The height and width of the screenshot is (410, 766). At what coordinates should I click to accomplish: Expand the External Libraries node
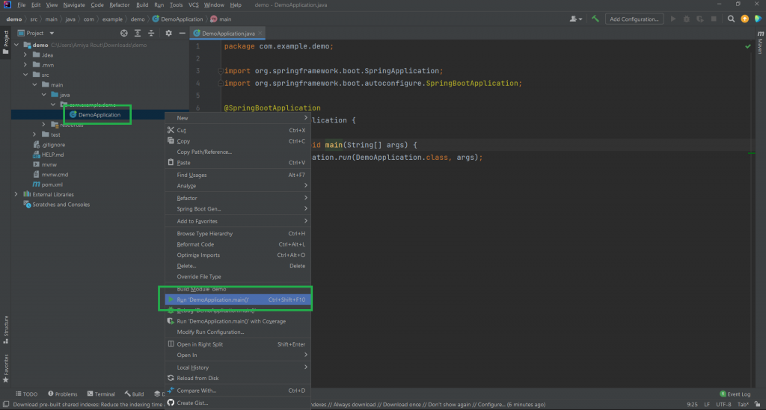(x=16, y=194)
